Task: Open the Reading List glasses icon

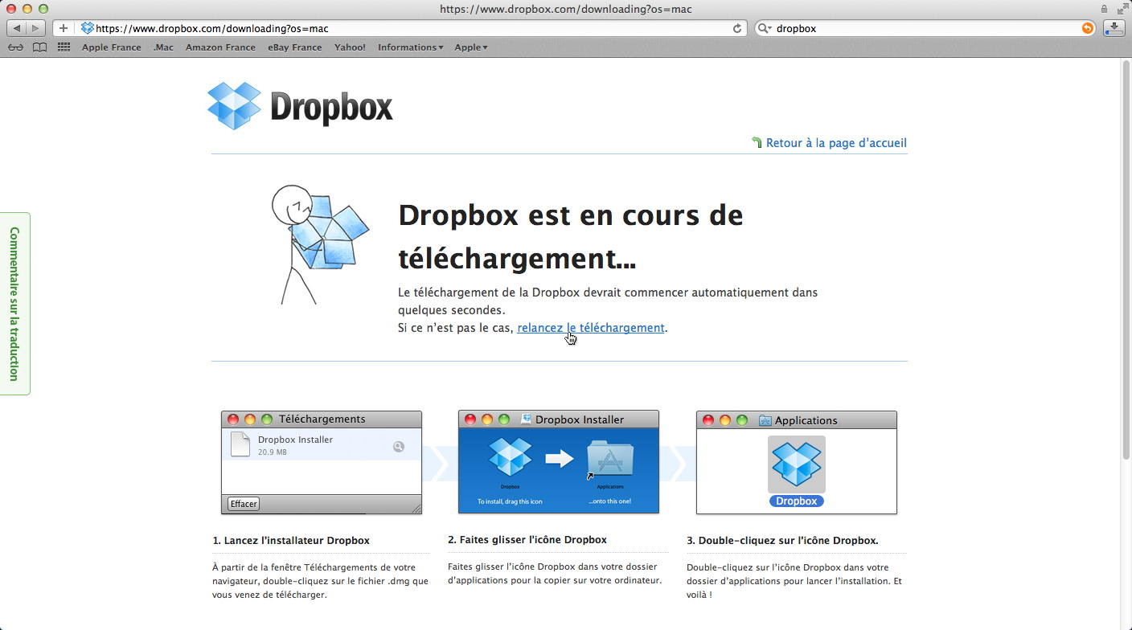Action: pyautogui.click(x=15, y=47)
